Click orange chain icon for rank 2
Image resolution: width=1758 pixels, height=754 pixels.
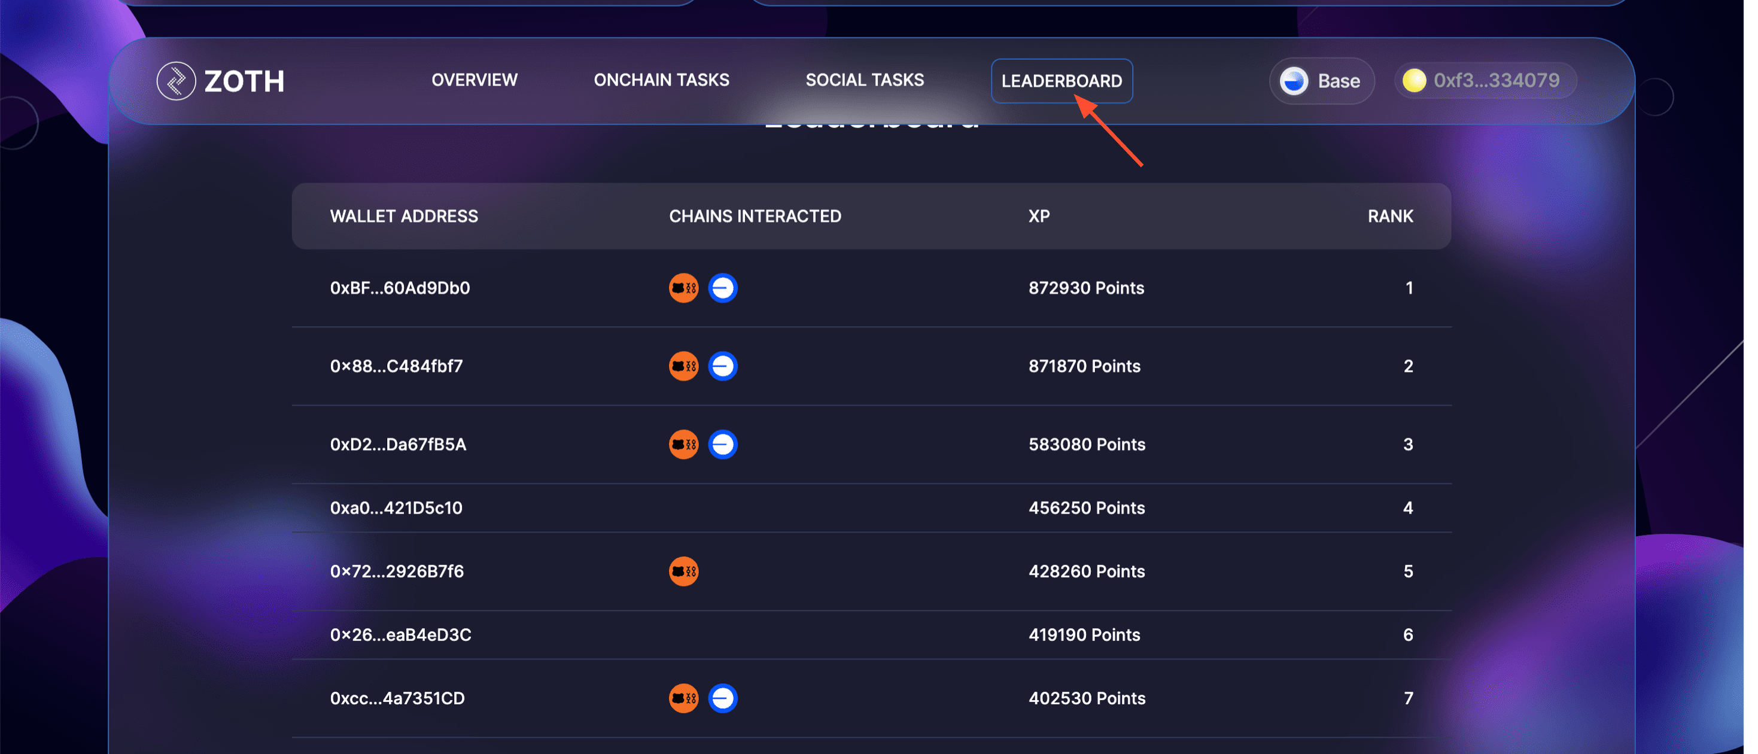pyautogui.click(x=683, y=366)
